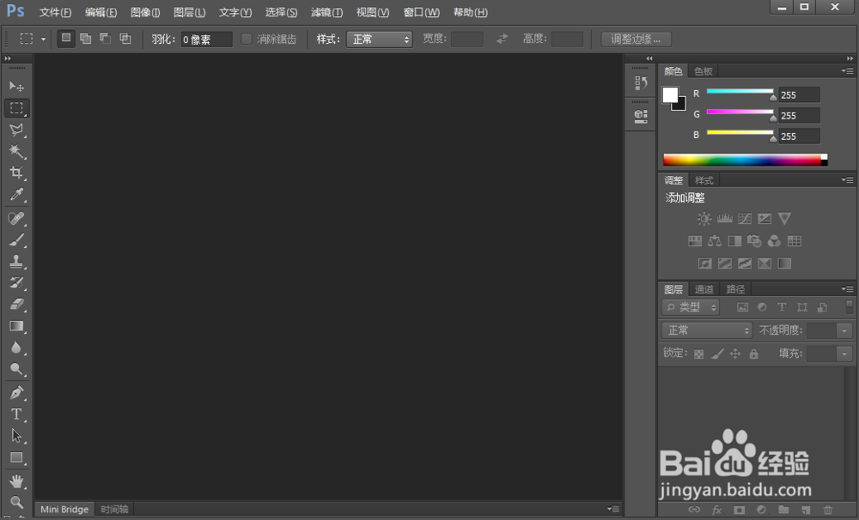The width and height of the screenshot is (859, 520).
Task: Select the Eyedropper tool
Action: [x=16, y=195]
